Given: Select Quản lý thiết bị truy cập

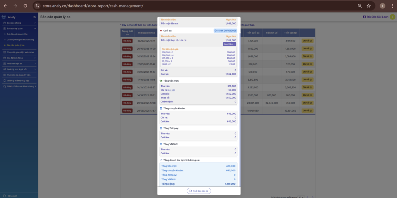Looking at the screenshot, I should pos(19,81).
